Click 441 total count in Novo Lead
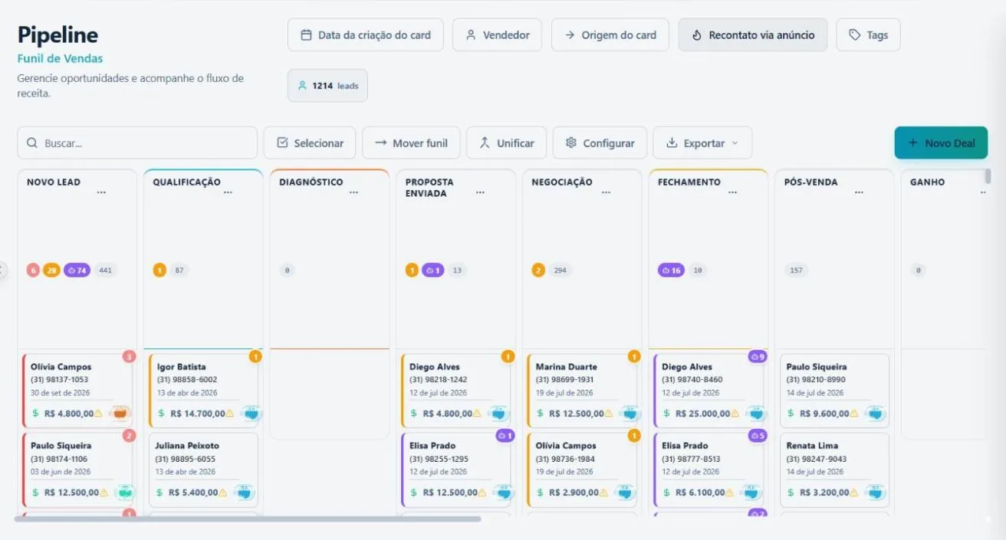The height and width of the screenshot is (540, 1006). 105,270
